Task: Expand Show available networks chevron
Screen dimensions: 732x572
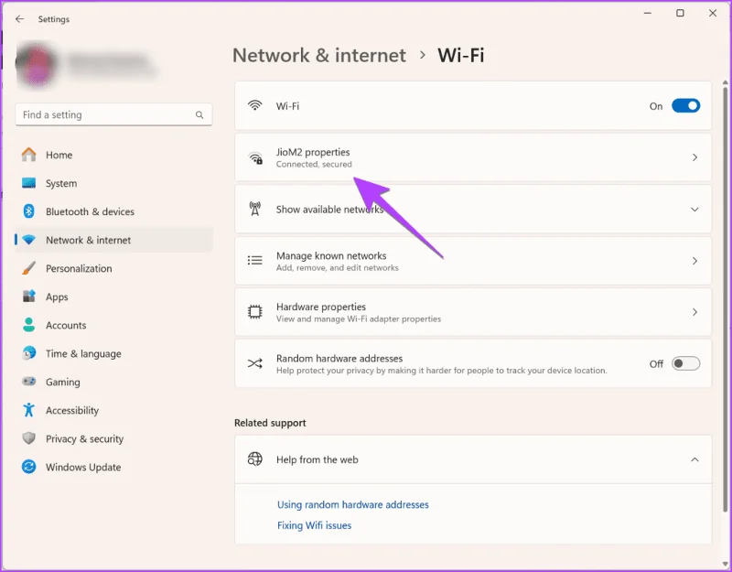Action: click(x=694, y=210)
